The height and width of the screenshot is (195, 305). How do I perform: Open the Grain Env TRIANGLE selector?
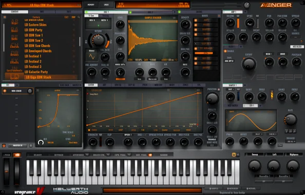click(212, 140)
